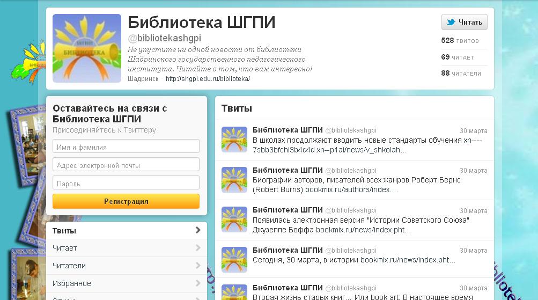Screen dimensions: 538x300
Task: Open avatar of the Роберт Бернс tweet
Action: 234,180
